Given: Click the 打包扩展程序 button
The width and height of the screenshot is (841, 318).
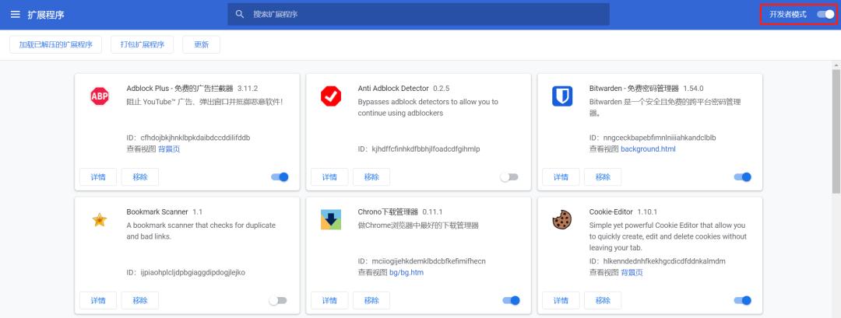Looking at the screenshot, I should [x=143, y=45].
